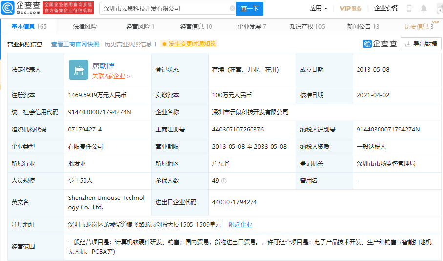This screenshot has width=443, height=261.
Task: Click 所属行业 value 批发业
Action: [77, 164]
